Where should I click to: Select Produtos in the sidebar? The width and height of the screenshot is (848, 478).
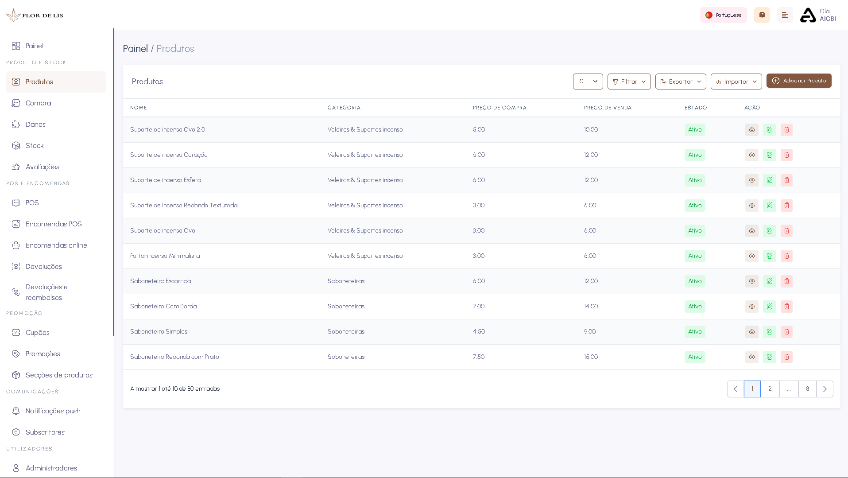coord(39,82)
